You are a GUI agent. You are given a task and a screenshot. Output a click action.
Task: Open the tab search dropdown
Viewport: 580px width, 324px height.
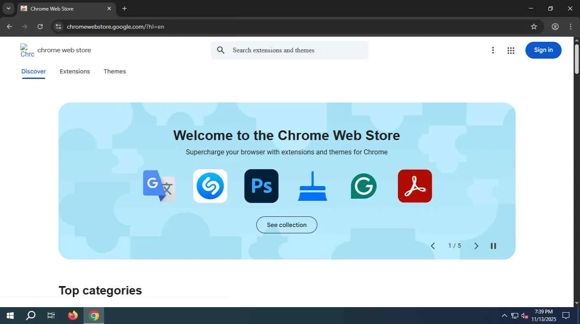(x=8, y=8)
